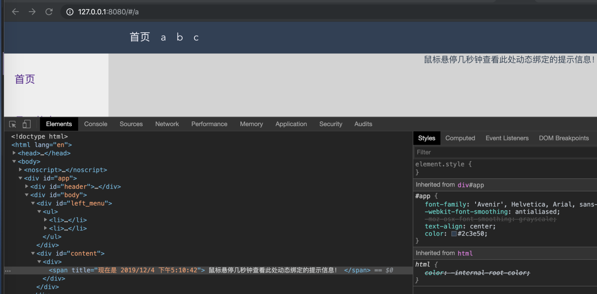Click the text-align: center declaration
This screenshot has height=294, width=597.
coord(460,226)
